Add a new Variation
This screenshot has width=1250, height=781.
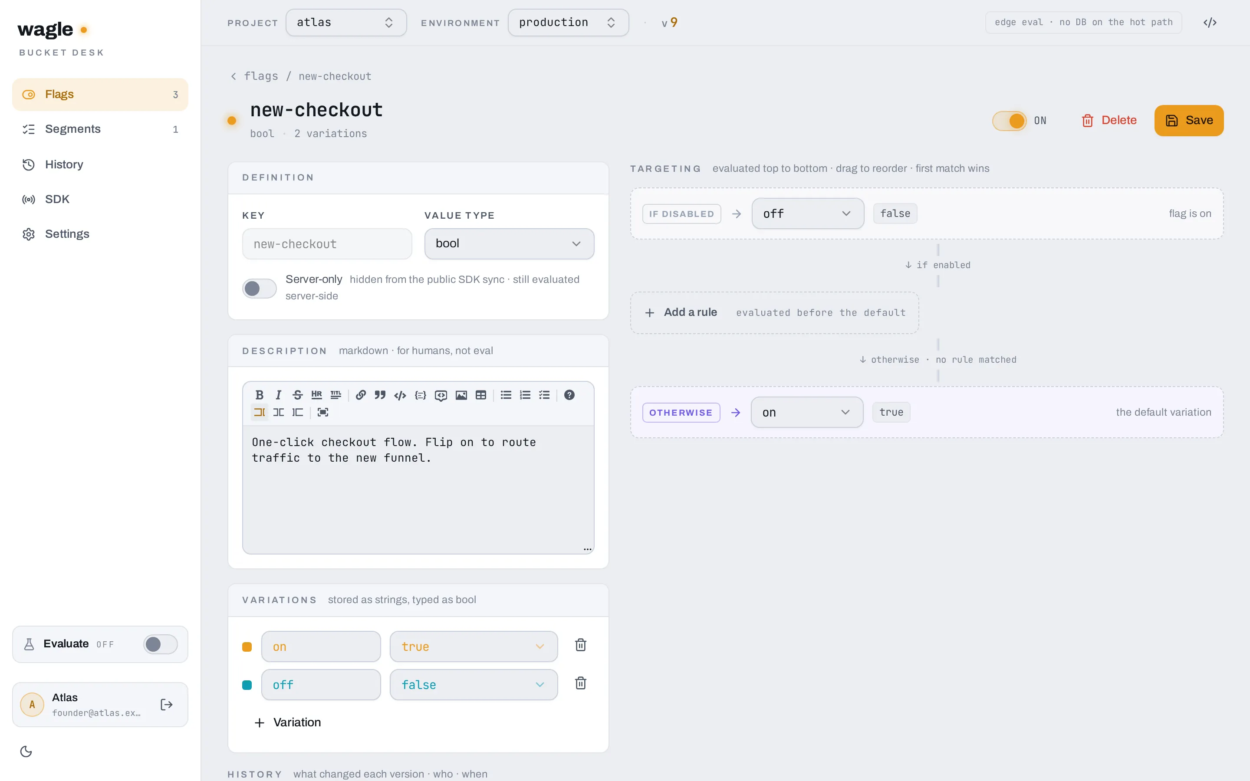[x=288, y=722]
